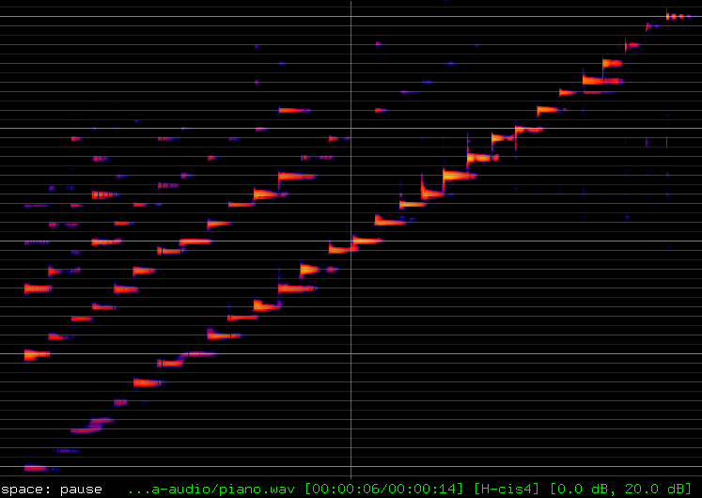The image size is (702, 498).
Task: Click the piano.wav file path text
Action: click(211, 490)
